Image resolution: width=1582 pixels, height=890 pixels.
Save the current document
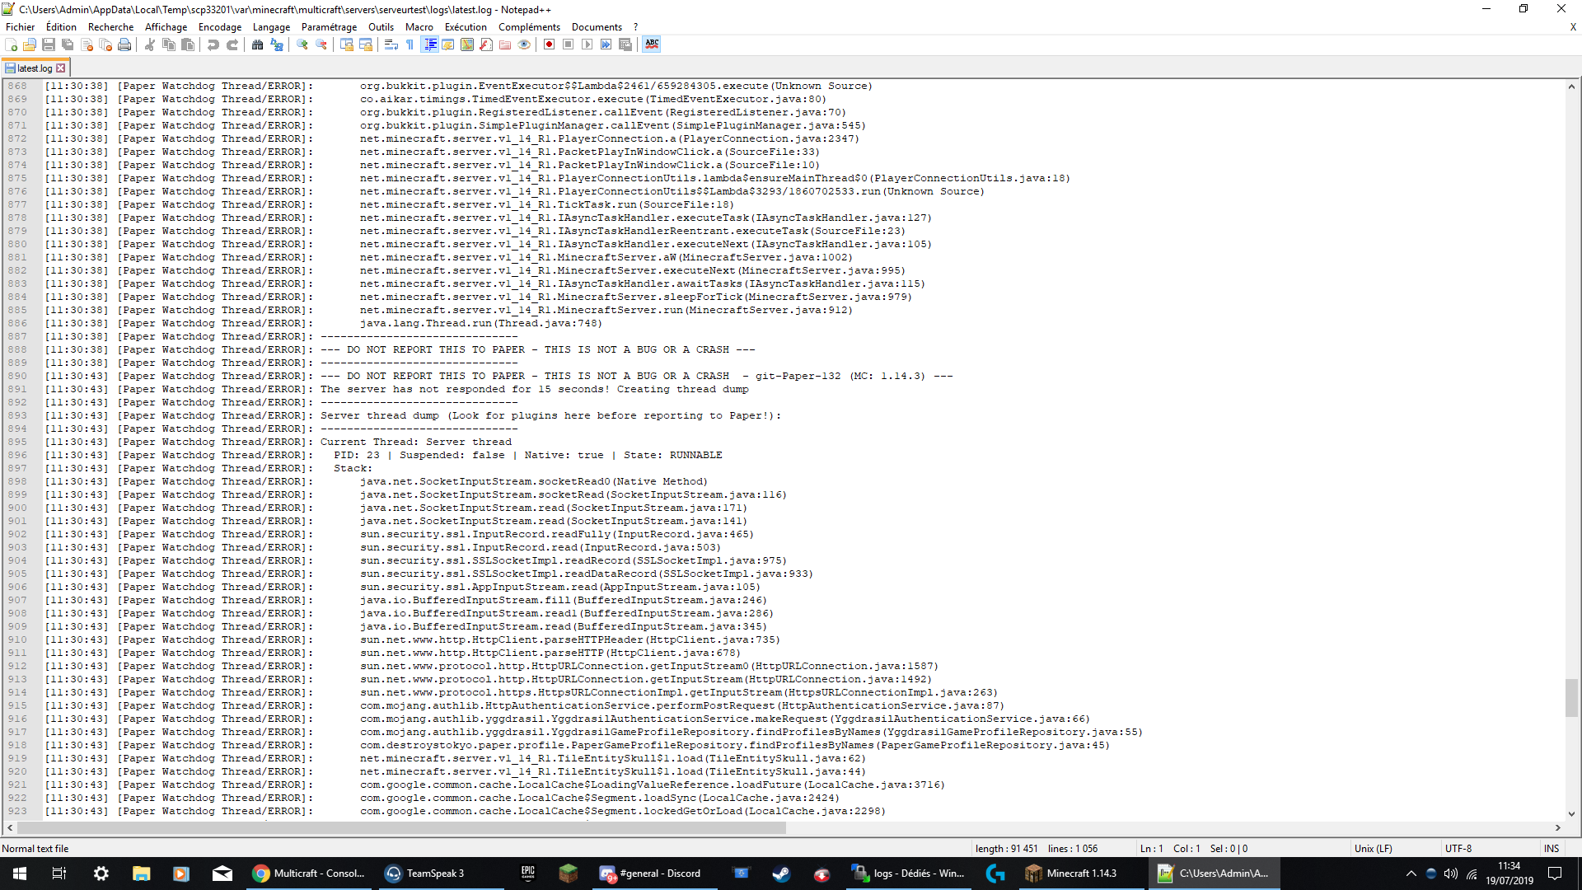point(48,45)
